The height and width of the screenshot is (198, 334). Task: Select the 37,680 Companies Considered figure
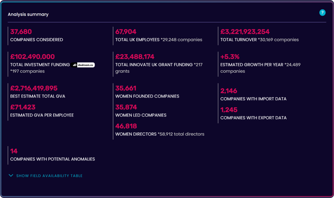coord(21,32)
